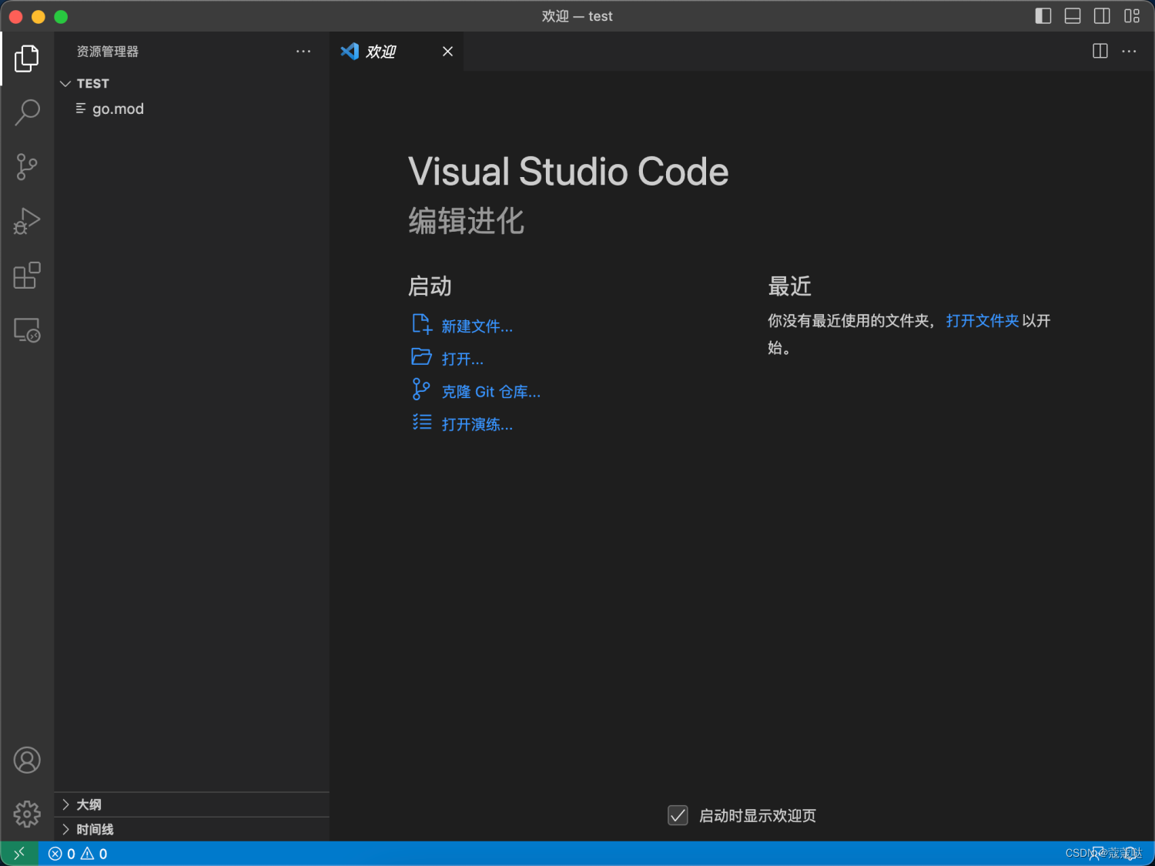
Task: Click the green macOS fullscreen button
Action: 61,16
